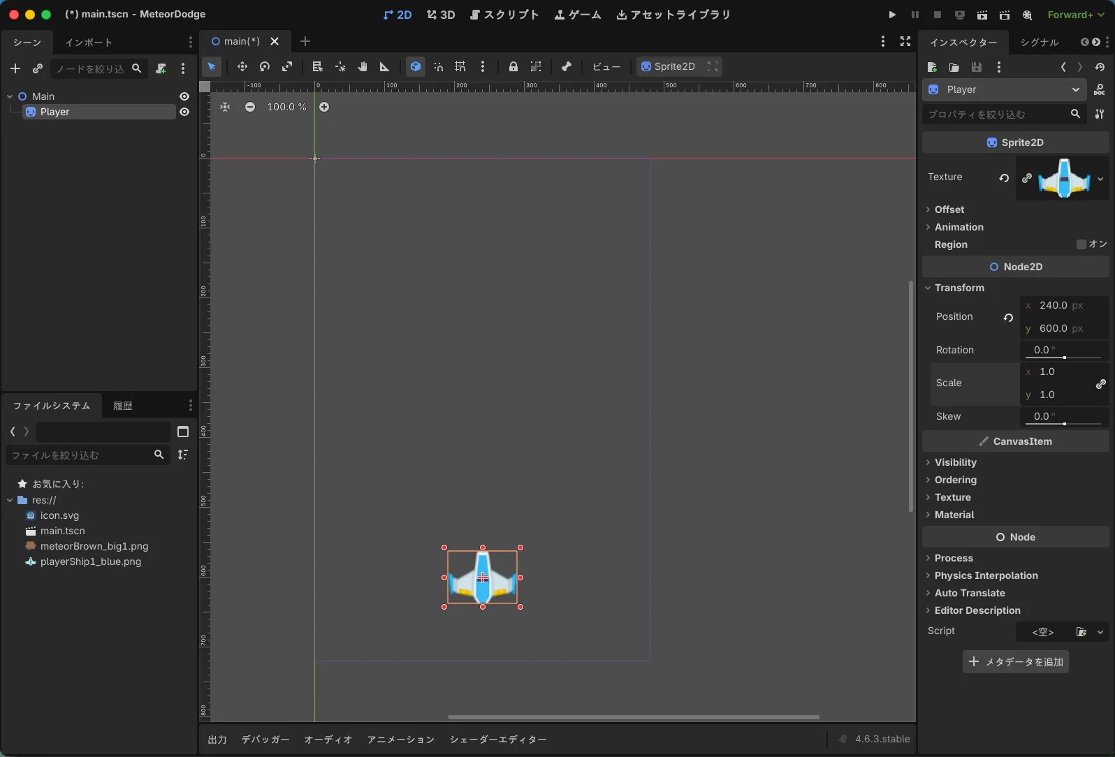Toggle visibility of the Main node
Screen dimensions: 1115x757
click(184, 96)
